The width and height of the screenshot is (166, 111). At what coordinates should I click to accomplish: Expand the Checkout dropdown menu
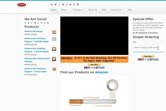click(78, 10)
